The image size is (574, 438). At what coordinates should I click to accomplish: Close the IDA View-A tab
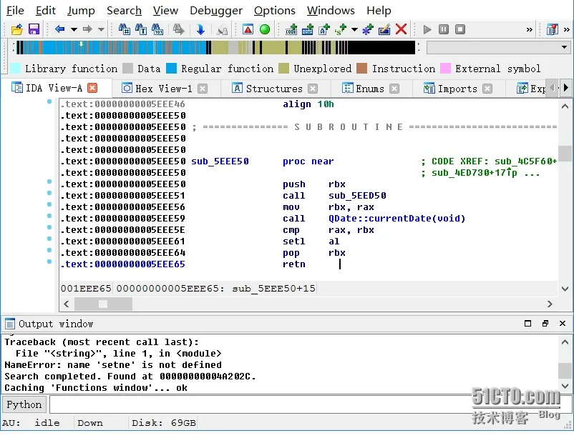(x=92, y=88)
